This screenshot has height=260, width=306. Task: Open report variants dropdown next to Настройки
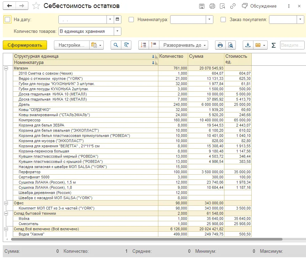[96, 45]
